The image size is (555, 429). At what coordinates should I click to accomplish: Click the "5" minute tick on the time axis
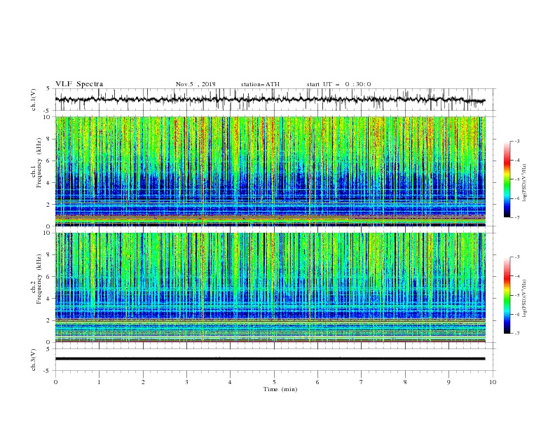pyautogui.click(x=274, y=382)
